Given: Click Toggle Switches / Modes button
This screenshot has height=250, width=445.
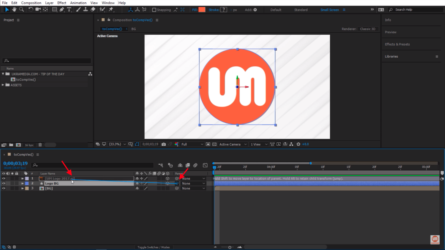Looking at the screenshot, I should pyautogui.click(x=153, y=247).
